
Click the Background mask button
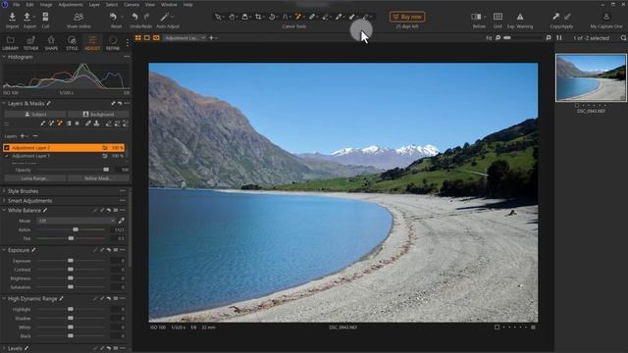pos(98,115)
